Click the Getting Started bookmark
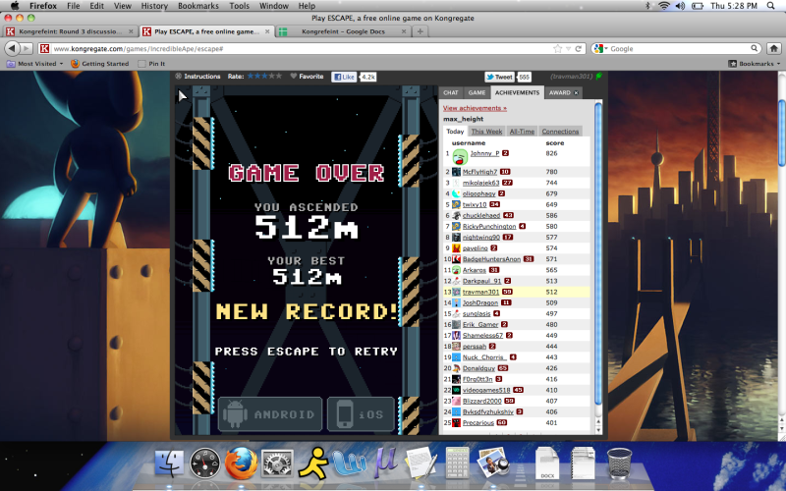 (100, 64)
